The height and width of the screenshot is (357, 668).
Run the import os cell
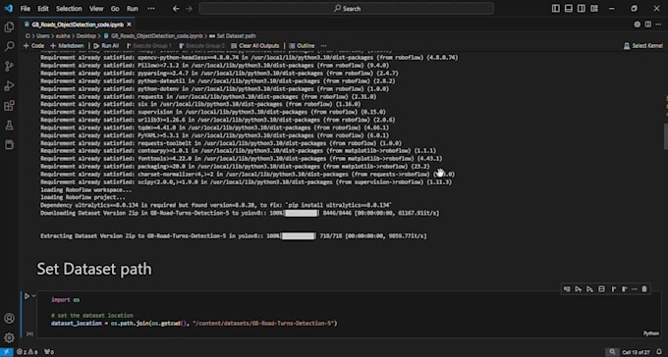coord(27,296)
